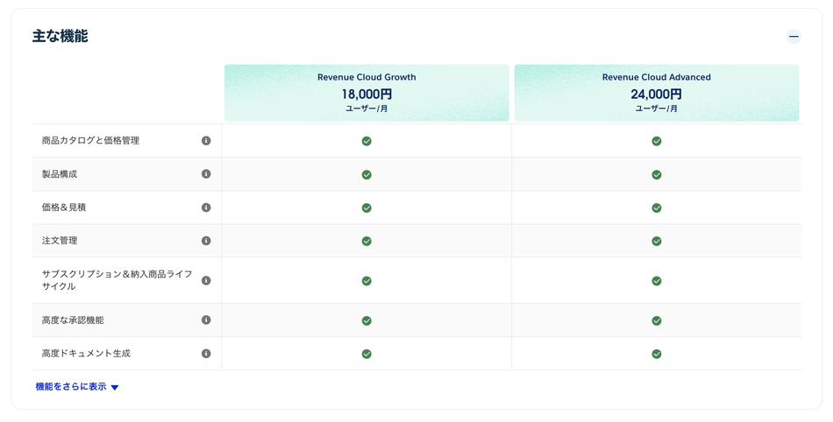Click the 注文管理 row label
The image size is (833, 422).
coord(60,241)
